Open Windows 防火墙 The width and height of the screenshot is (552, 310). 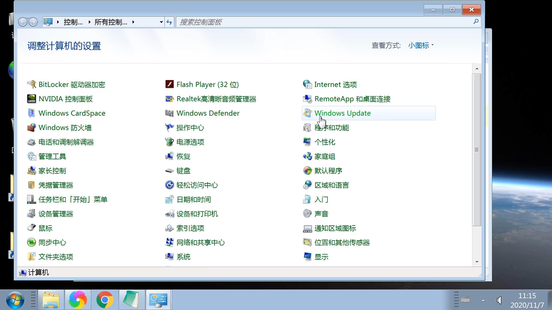(65, 127)
